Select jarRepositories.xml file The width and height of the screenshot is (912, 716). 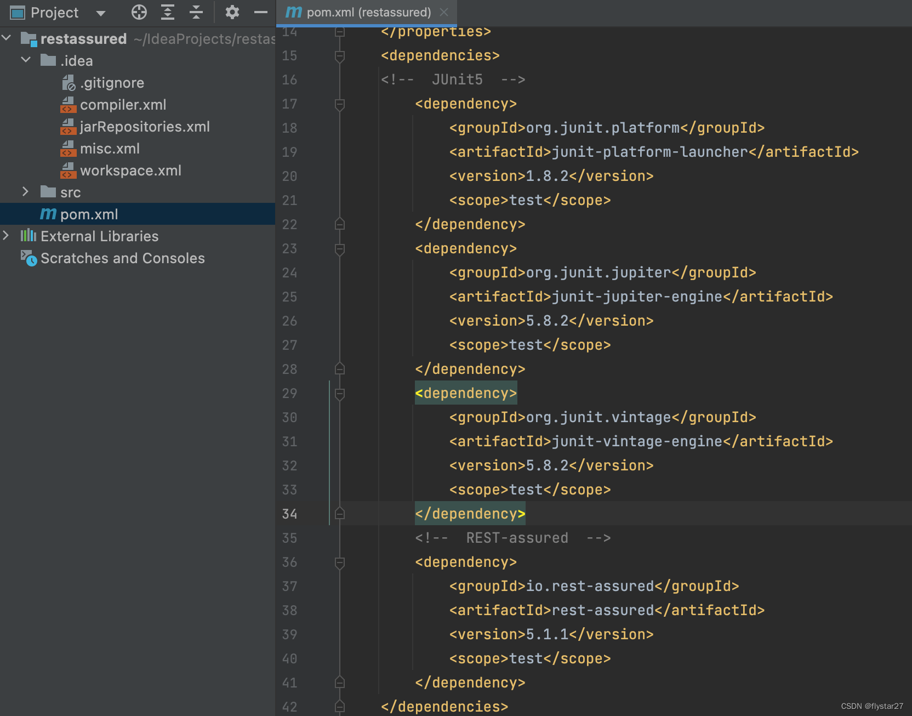point(145,127)
